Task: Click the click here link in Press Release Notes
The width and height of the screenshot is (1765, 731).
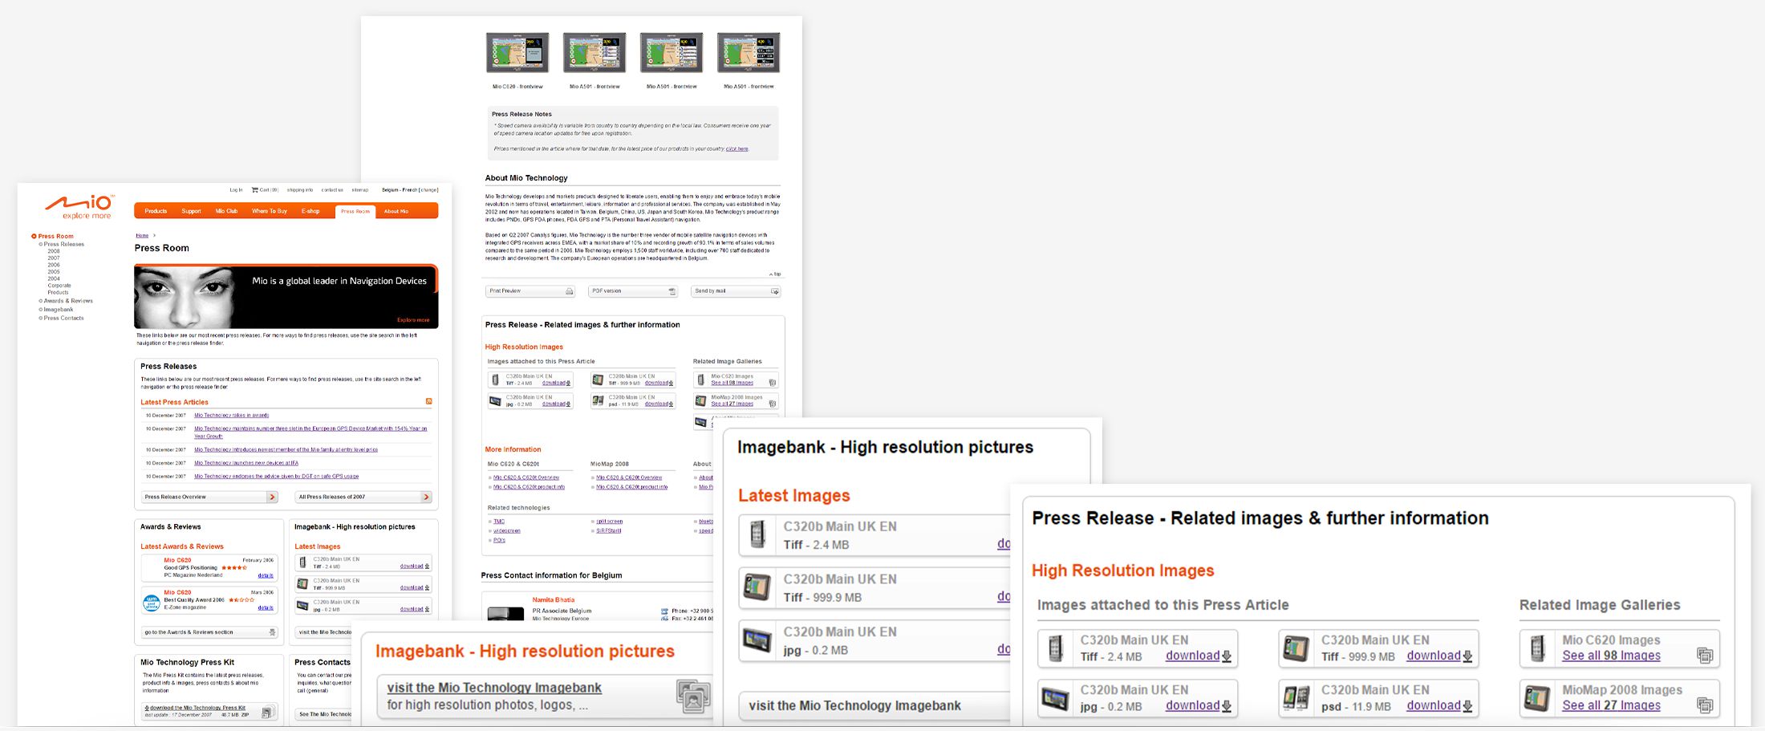Action: tap(737, 148)
